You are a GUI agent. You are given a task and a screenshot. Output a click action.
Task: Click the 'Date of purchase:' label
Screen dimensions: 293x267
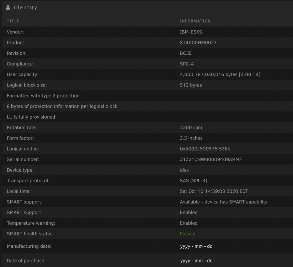pos(26,261)
